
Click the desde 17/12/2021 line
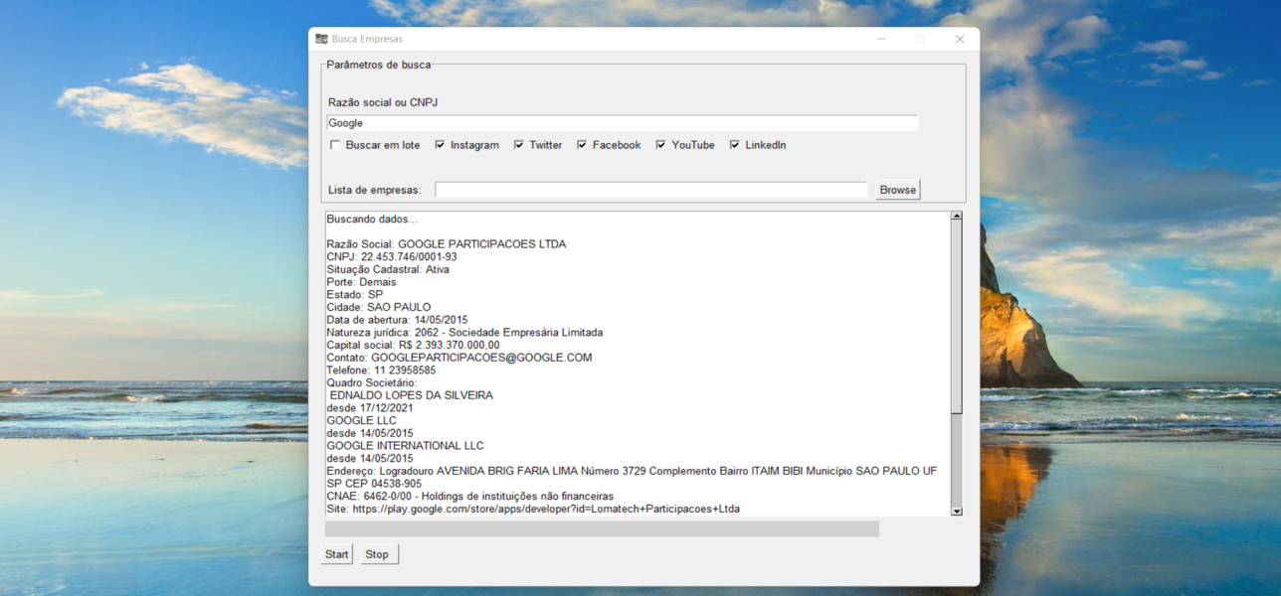click(x=370, y=408)
